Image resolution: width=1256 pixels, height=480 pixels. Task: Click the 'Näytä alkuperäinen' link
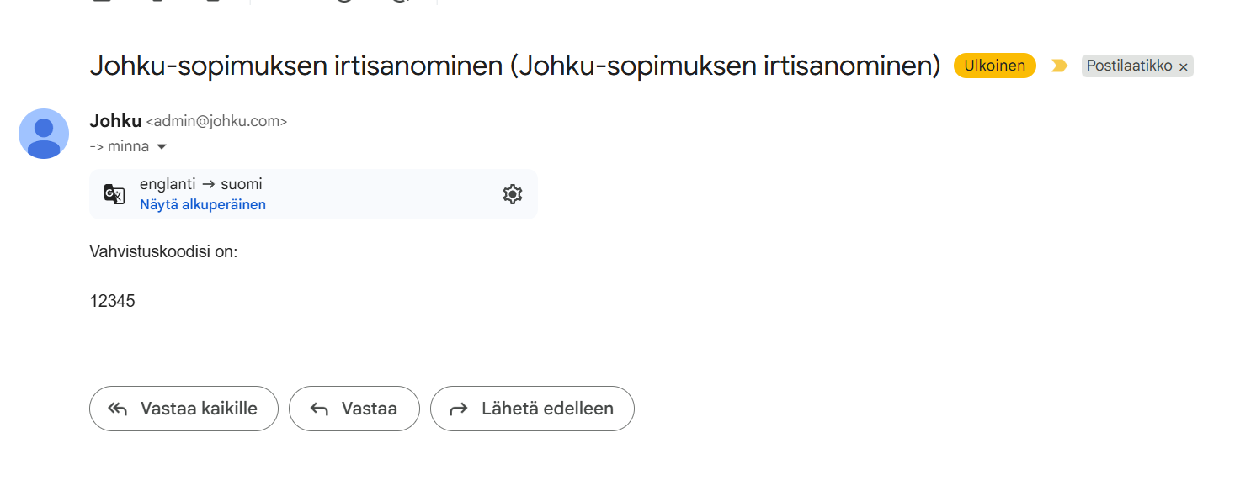[x=203, y=204]
